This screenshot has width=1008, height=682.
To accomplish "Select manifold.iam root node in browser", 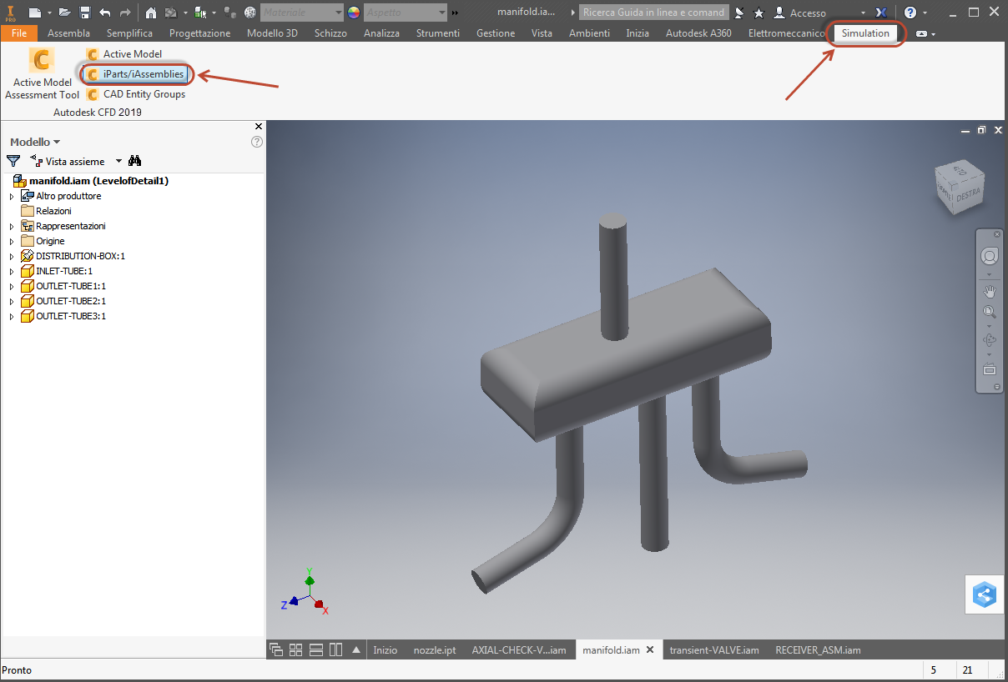I will (91, 181).
